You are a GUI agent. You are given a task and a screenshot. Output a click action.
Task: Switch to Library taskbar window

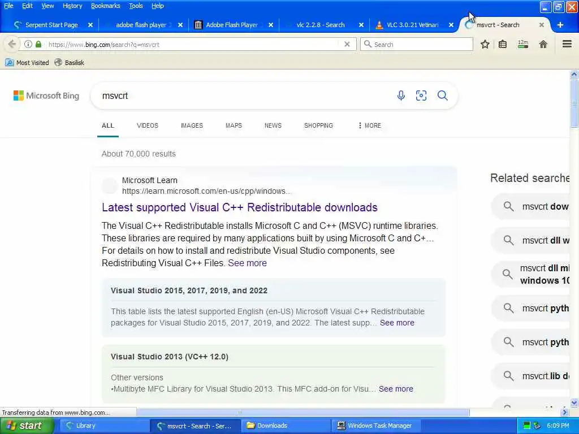pos(105,426)
